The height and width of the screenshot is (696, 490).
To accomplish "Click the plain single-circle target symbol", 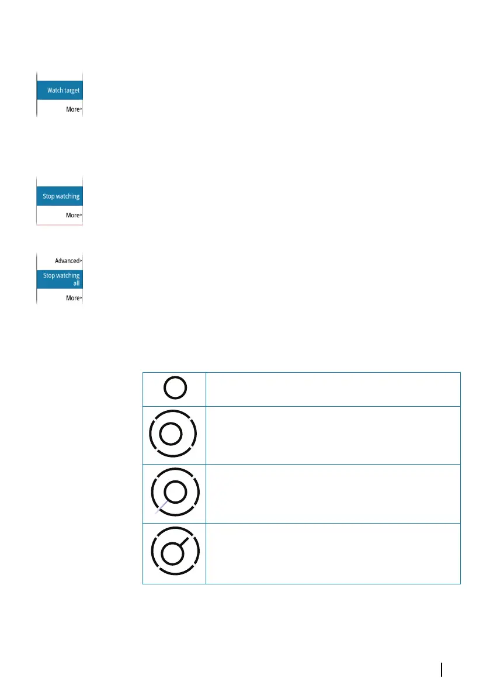I will click(175, 387).
